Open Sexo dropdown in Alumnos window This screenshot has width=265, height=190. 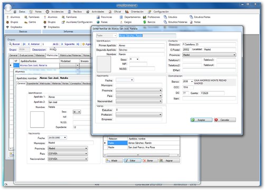tap(79, 112)
